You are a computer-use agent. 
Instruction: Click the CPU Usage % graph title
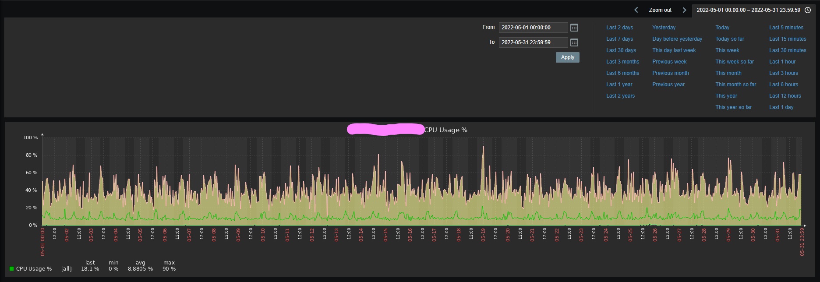tap(445, 130)
